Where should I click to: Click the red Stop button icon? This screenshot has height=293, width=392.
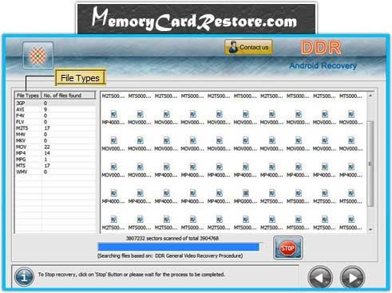click(287, 248)
